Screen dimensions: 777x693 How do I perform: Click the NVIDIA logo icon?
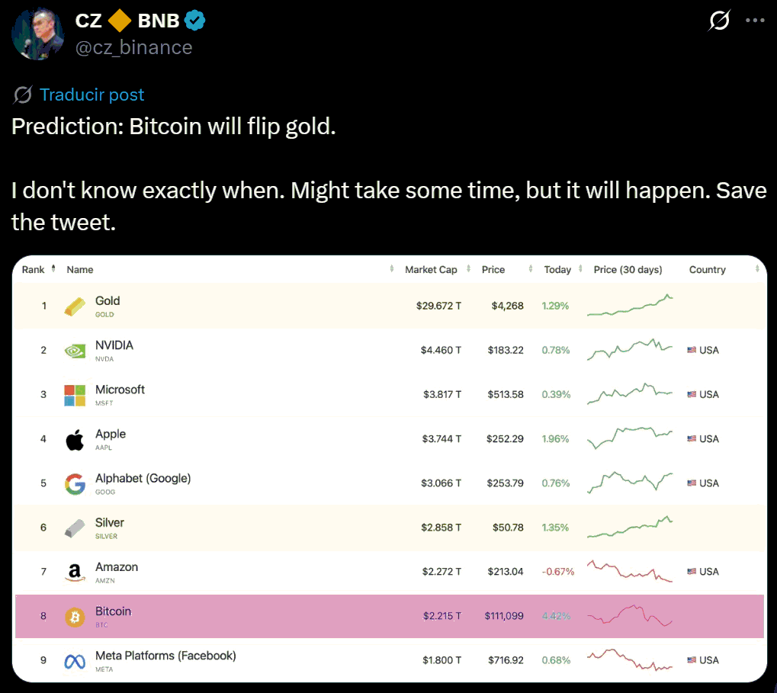coord(75,351)
